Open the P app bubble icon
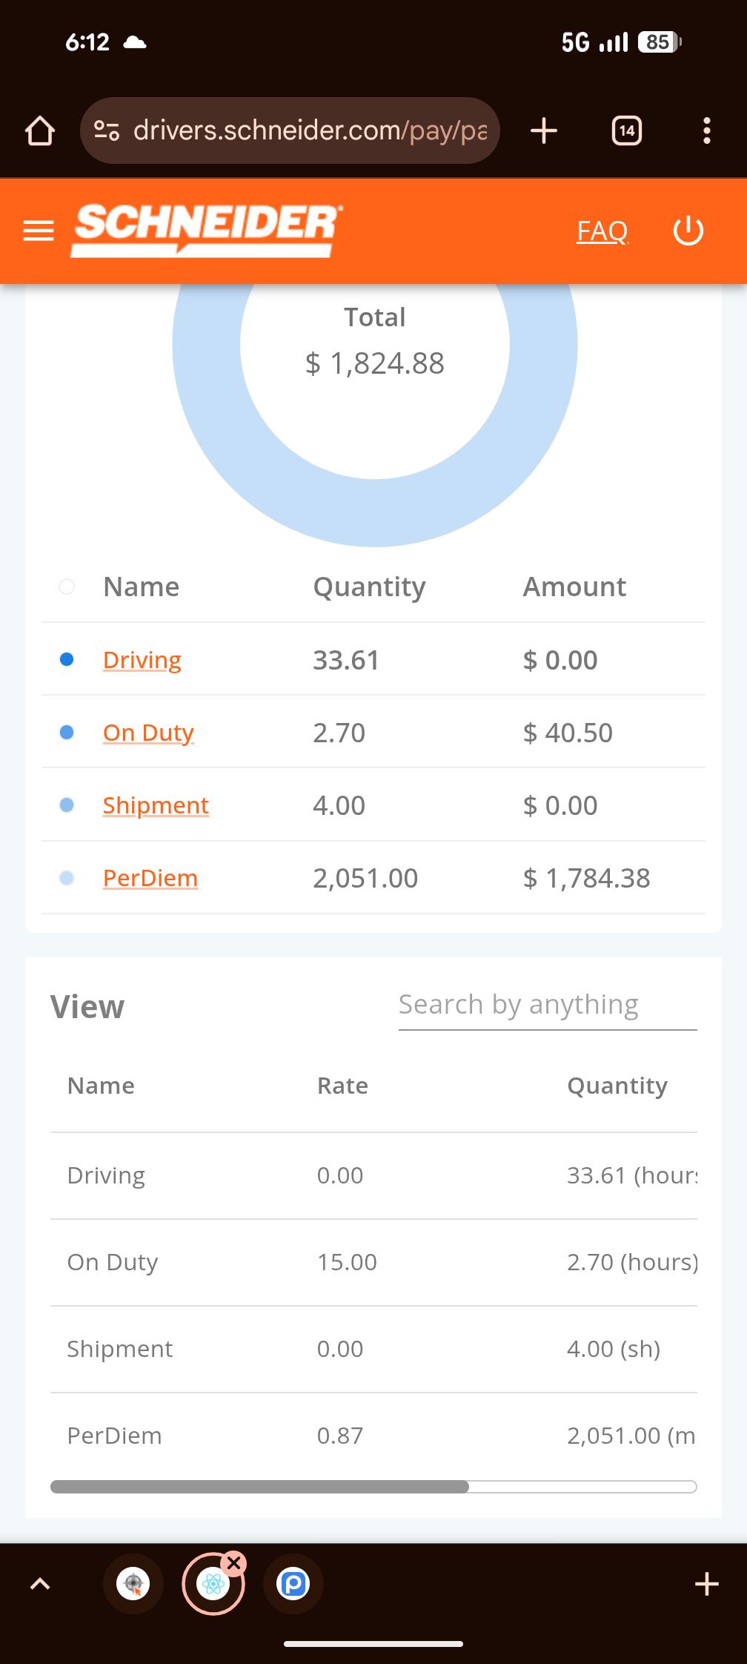The width and height of the screenshot is (747, 1664). tap(293, 1584)
